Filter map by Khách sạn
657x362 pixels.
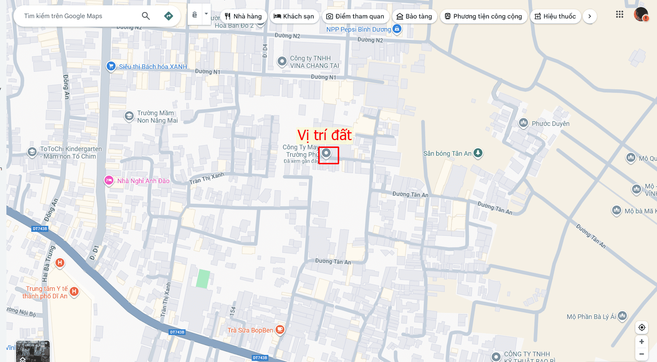[x=294, y=16]
